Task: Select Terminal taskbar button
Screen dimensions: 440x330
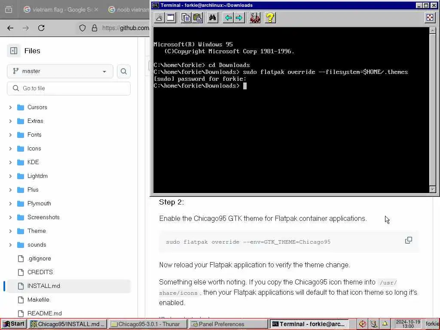Action: pos(309,324)
